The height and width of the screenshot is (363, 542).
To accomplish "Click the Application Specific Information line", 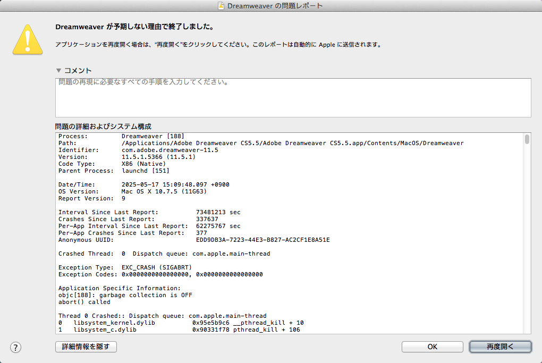I will [x=120, y=288].
